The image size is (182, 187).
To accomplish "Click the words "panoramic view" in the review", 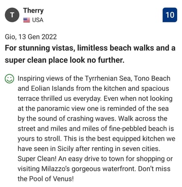I will tap(61, 109).
